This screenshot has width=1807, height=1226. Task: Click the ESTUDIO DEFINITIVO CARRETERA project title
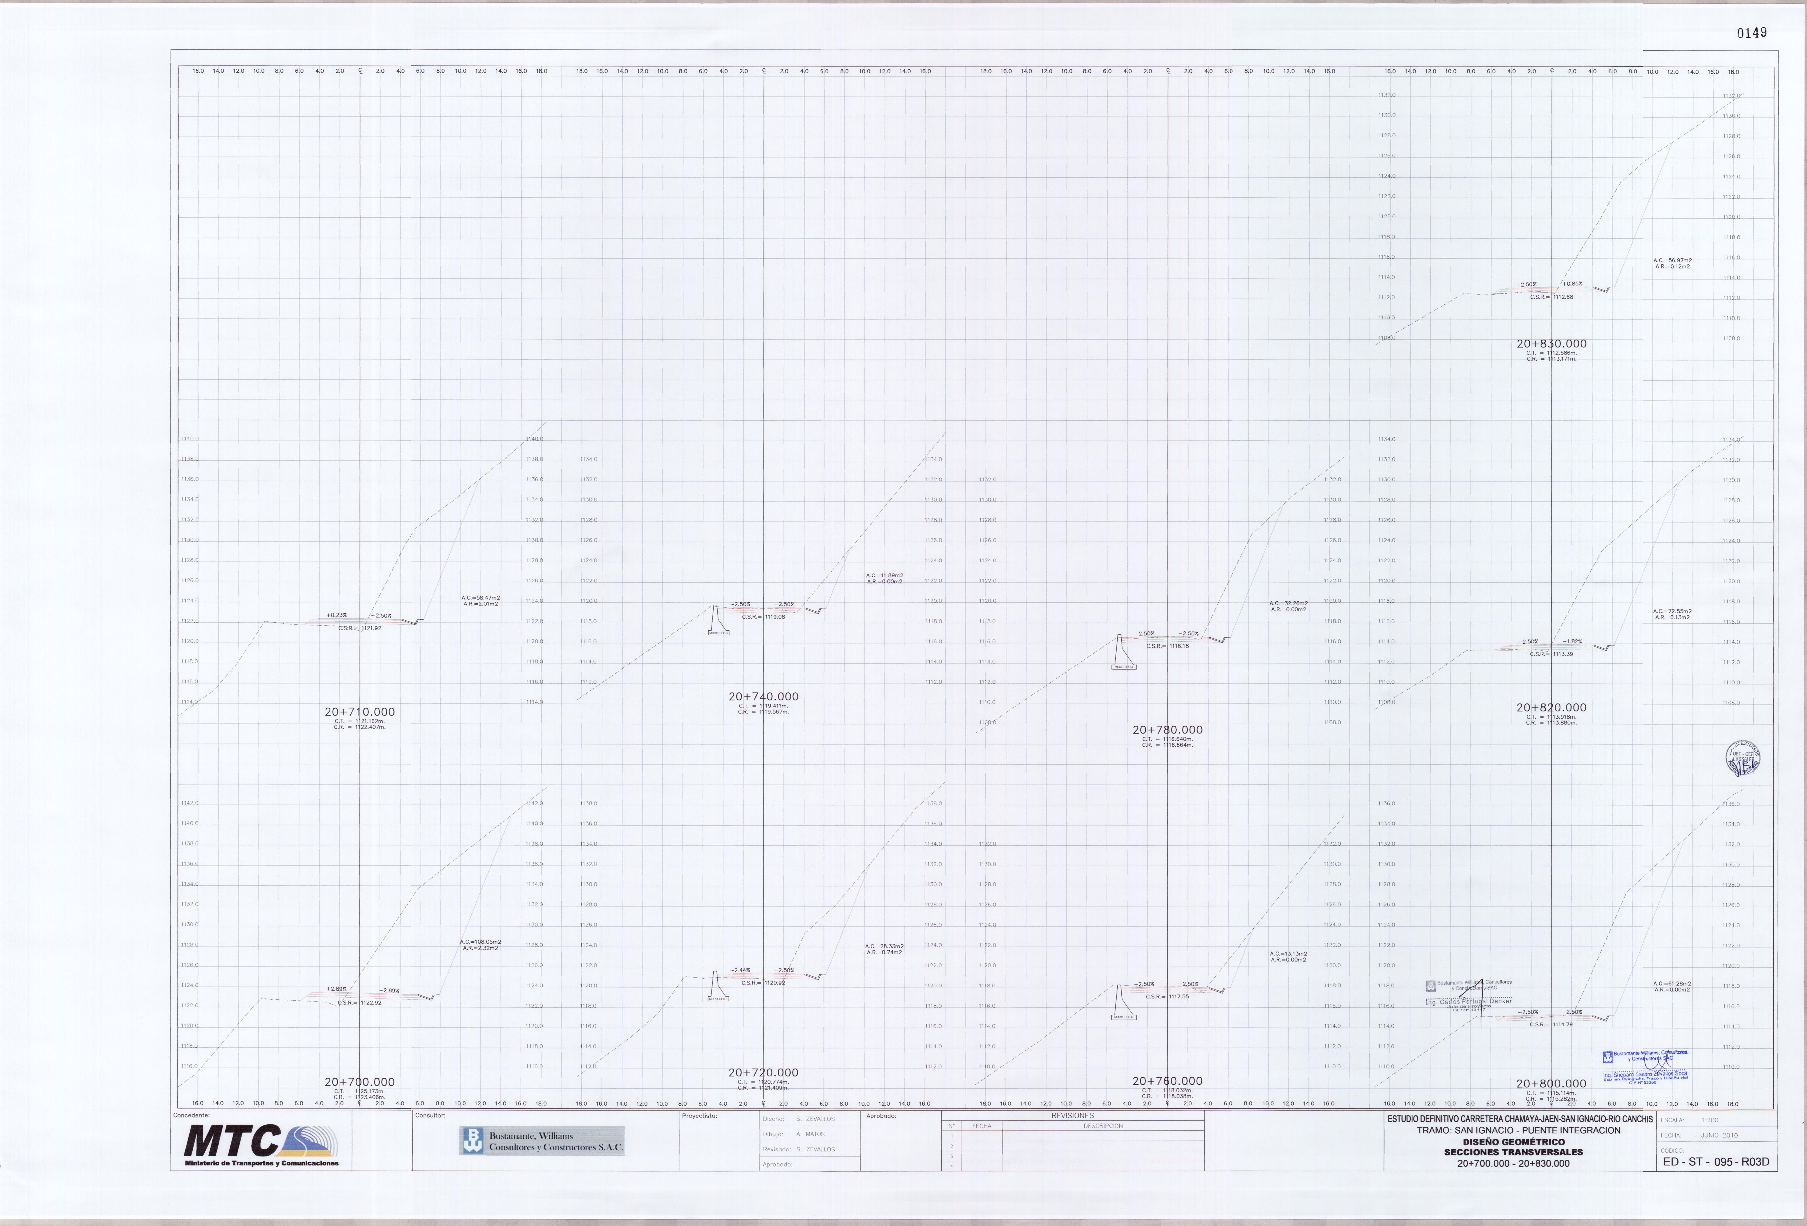(x=1520, y=1119)
